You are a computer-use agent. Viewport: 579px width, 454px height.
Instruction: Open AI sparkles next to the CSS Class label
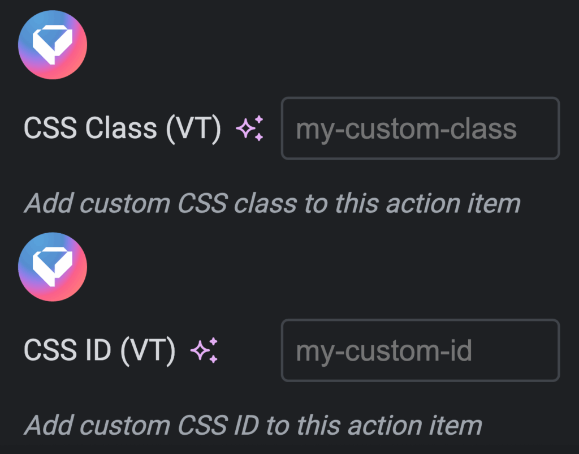coord(250,129)
